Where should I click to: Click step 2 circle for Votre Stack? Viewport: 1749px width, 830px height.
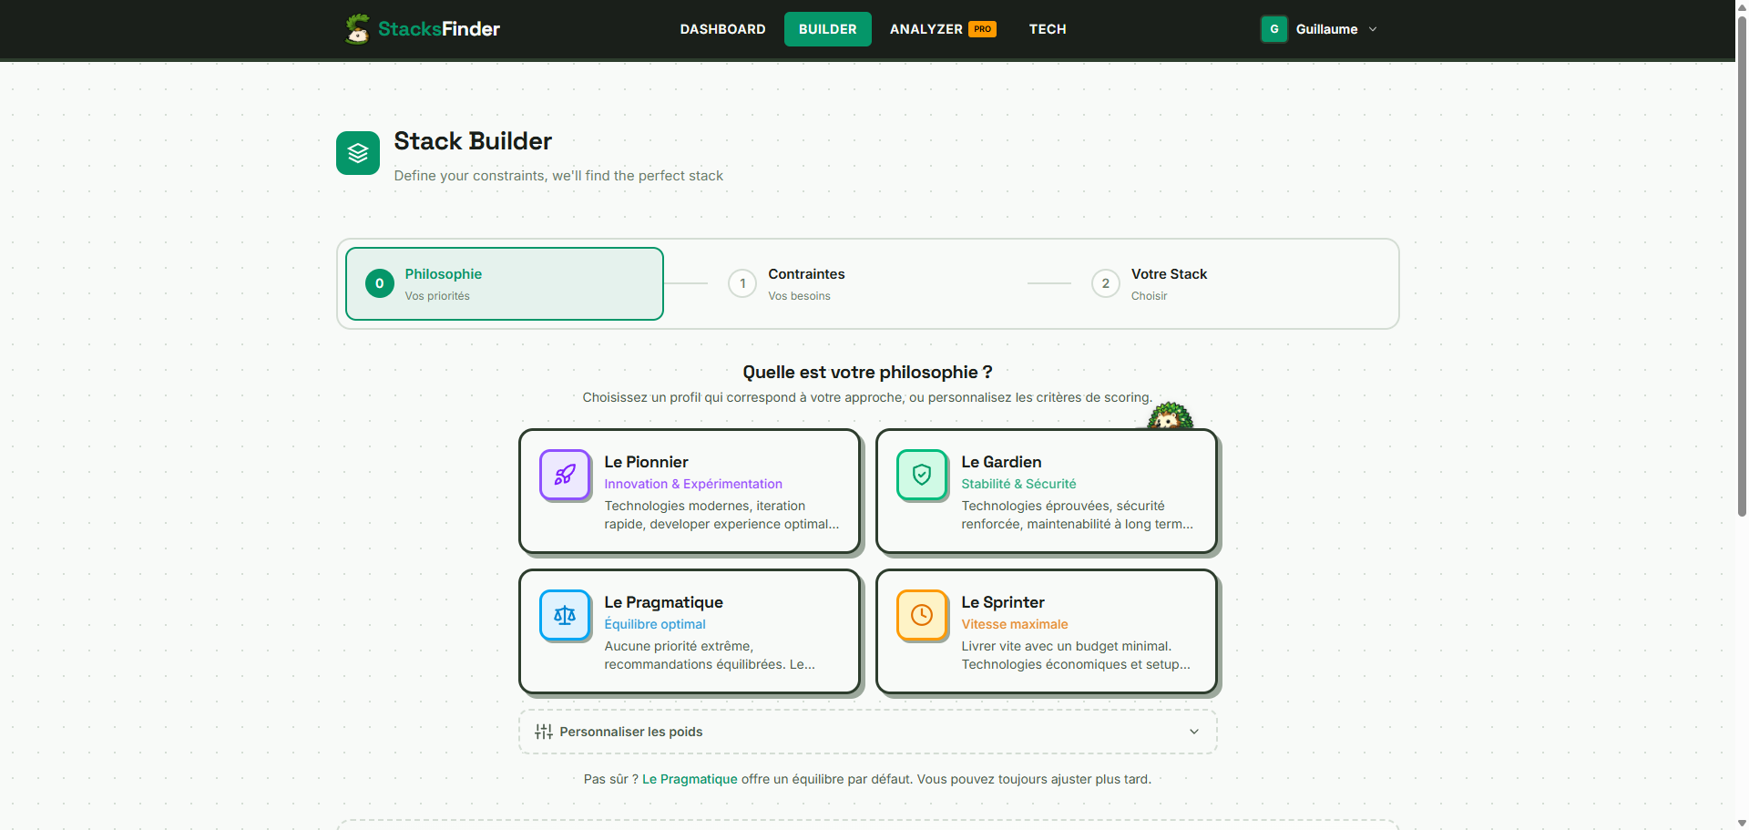(x=1106, y=283)
